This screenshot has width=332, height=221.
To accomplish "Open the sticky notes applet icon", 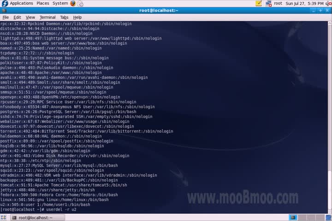I will pos(259,3).
